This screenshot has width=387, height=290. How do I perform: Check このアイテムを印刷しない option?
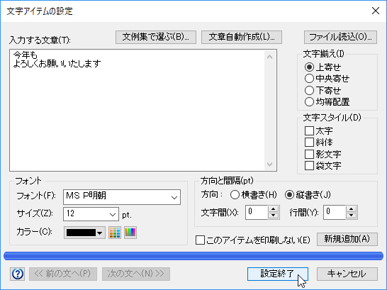[200, 240]
